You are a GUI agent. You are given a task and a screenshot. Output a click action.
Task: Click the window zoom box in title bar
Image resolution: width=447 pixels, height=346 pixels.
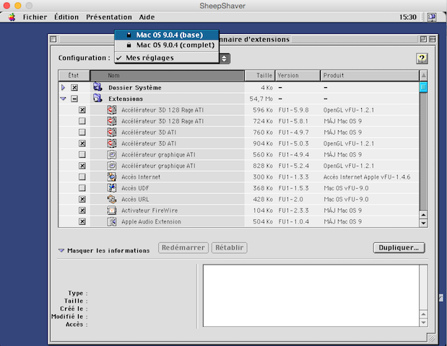423,39
